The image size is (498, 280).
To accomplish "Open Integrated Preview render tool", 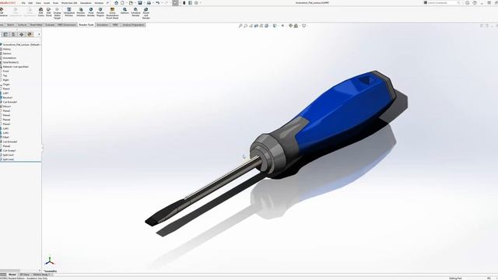I will pos(69,12).
